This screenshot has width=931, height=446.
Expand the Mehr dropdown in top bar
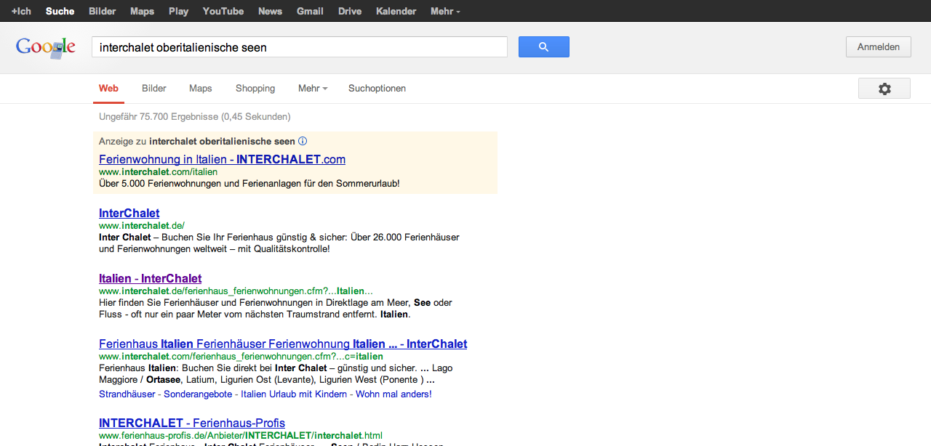444,11
